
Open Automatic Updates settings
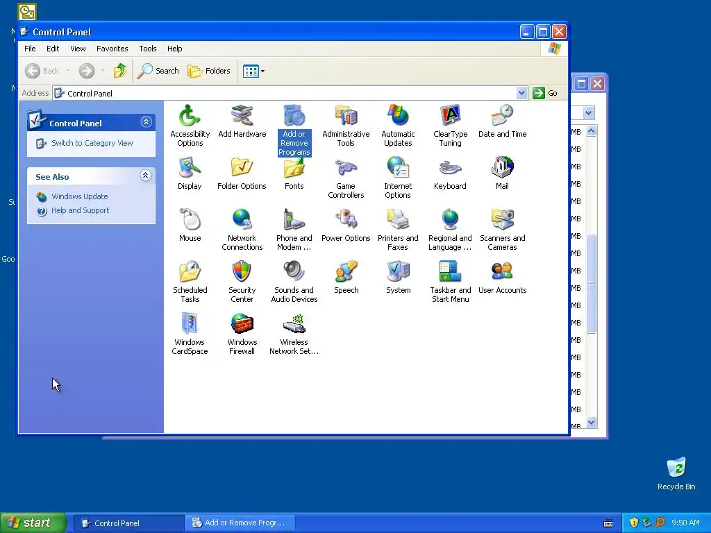[x=398, y=125]
